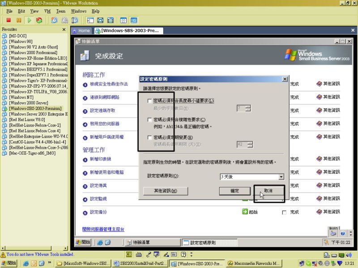
Task: Open the Windows menu
Action: click(x=79, y=11)
